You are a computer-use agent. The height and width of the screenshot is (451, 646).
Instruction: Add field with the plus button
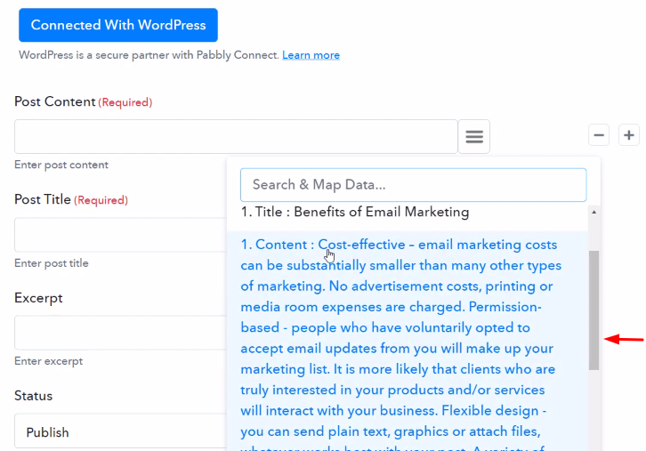(629, 135)
